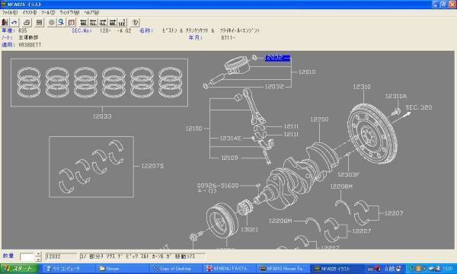The width and height of the screenshot is (457, 274).
Task: Select part label 12207S beside bearing box
Action: [x=152, y=166]
